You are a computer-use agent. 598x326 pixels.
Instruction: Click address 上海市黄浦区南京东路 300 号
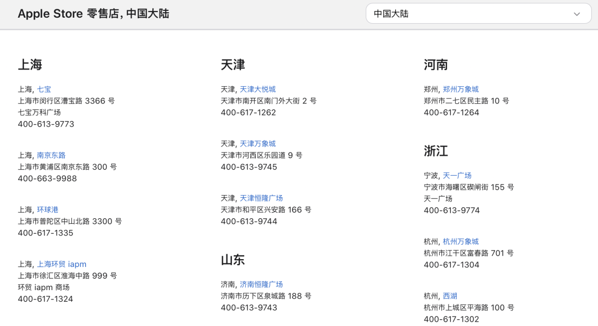tap(68, 167)
